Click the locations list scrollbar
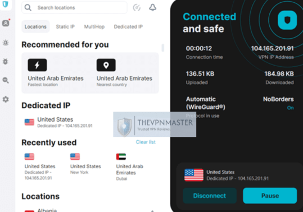303x212 pixels. (163, 48)
